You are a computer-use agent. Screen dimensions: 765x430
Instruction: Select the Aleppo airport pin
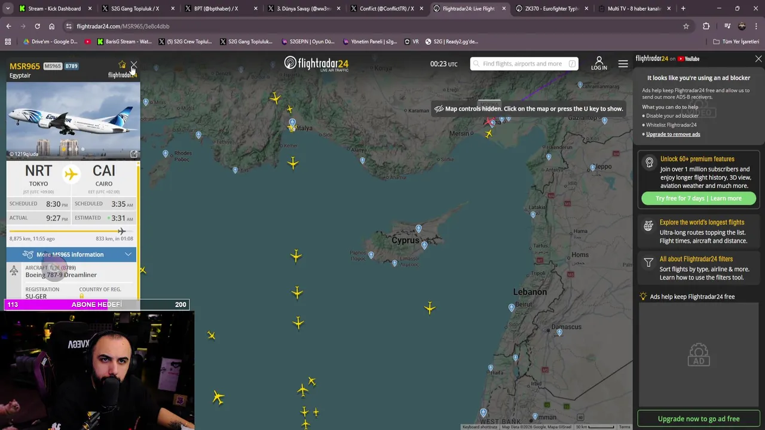593,168
